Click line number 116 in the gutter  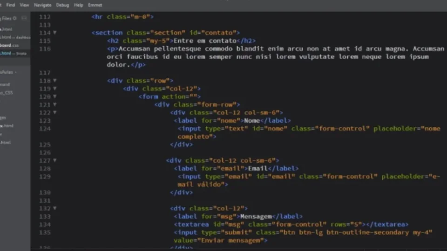(45, 49)
